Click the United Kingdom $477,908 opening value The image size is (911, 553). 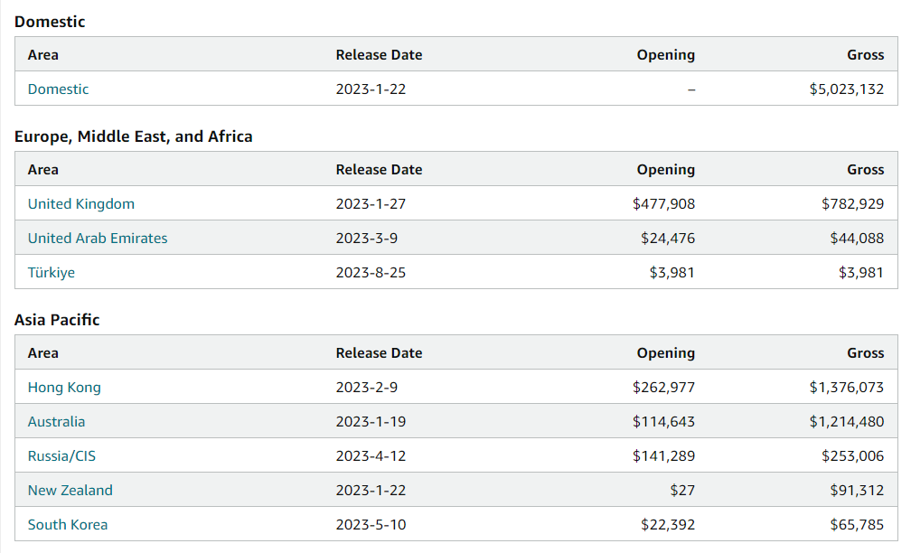(x=663, y=204)
